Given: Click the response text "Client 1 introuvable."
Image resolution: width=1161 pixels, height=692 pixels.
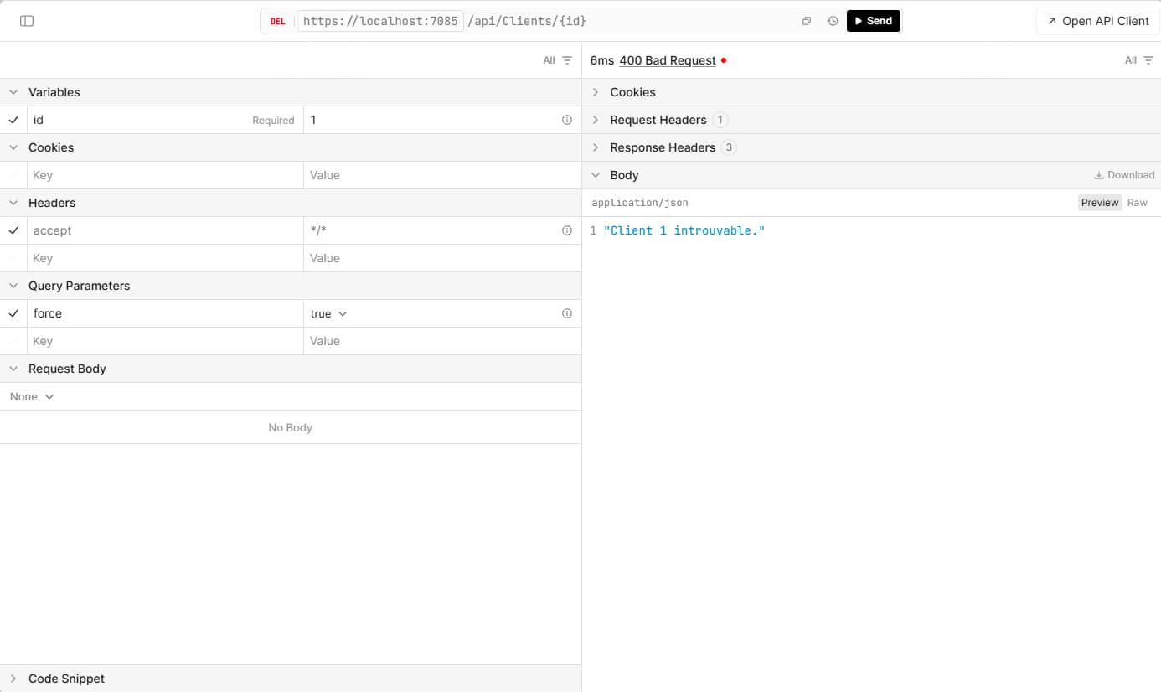Looking at the screenshot, I should [x=684, y=230].
